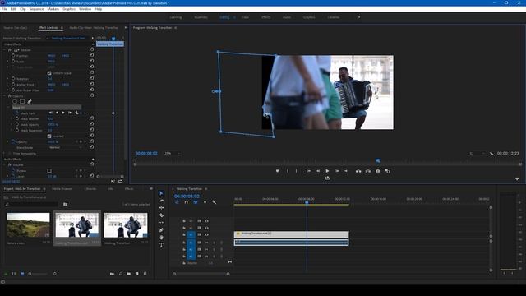Open the Markers menu
Image resolution: width=526 pixels, height=296 pixels.
pyautogui.click(x=53, y=9)
